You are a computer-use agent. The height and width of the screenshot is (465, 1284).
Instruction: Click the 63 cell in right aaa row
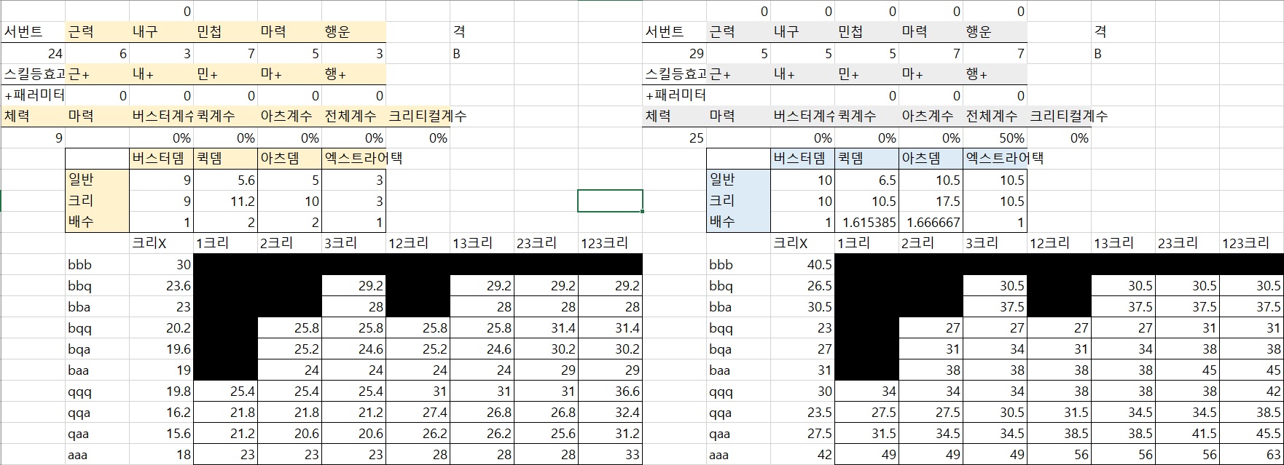(x=1251, y=455)
